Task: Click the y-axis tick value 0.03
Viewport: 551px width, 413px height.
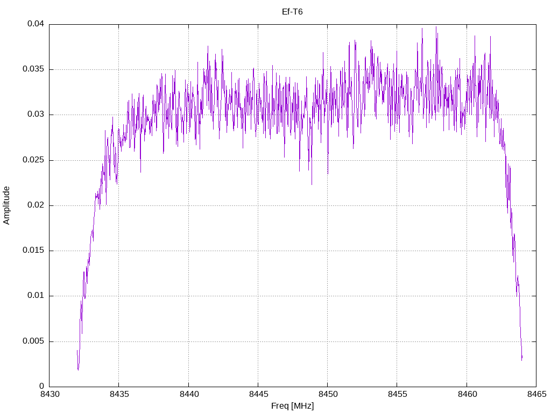Action: click(36, 115)
